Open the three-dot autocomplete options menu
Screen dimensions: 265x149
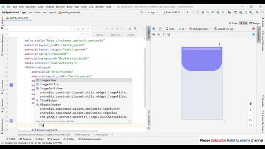(x=130, y=121)
